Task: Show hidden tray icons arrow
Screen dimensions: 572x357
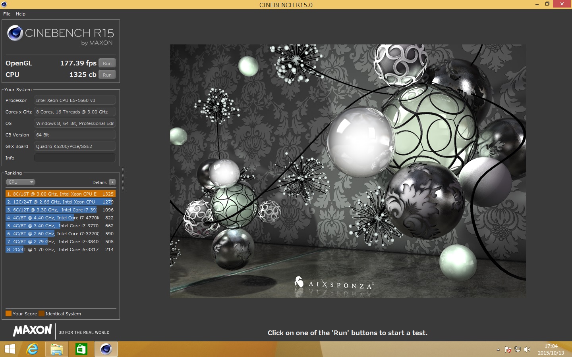Action: point(498,349)
